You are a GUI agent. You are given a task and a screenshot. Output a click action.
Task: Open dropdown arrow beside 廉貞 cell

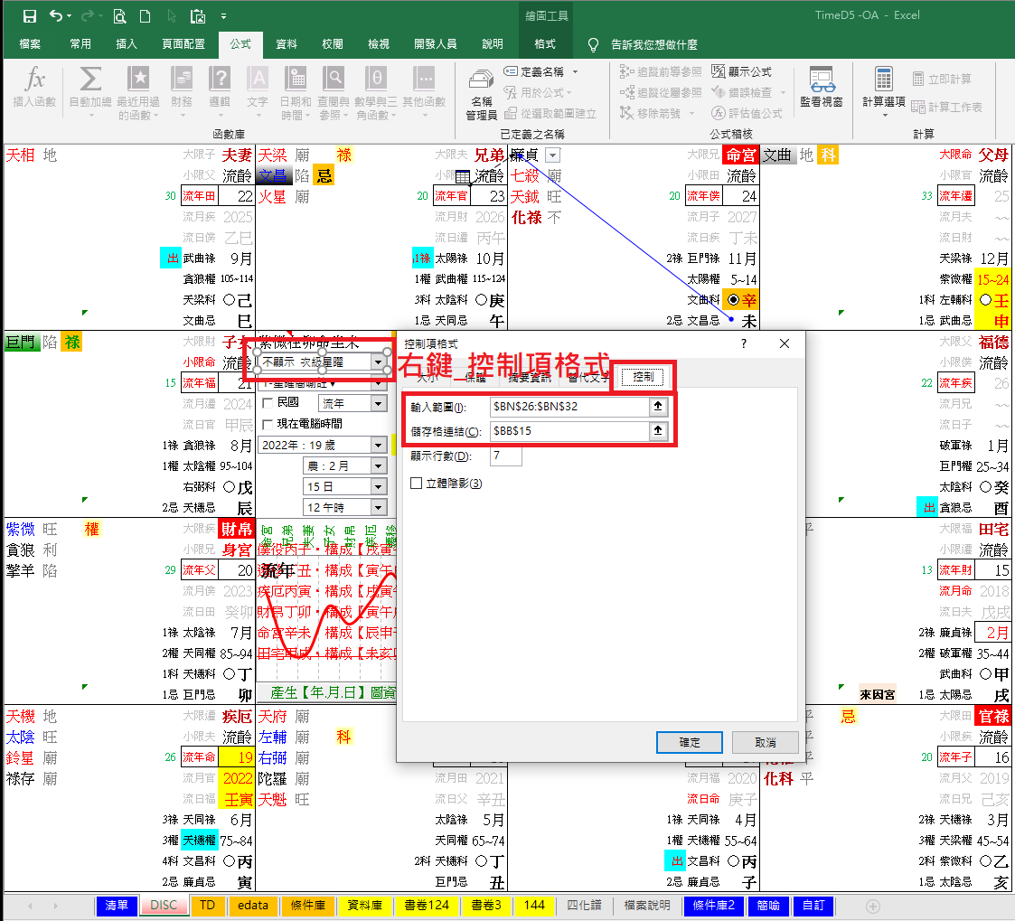[552, 155]
